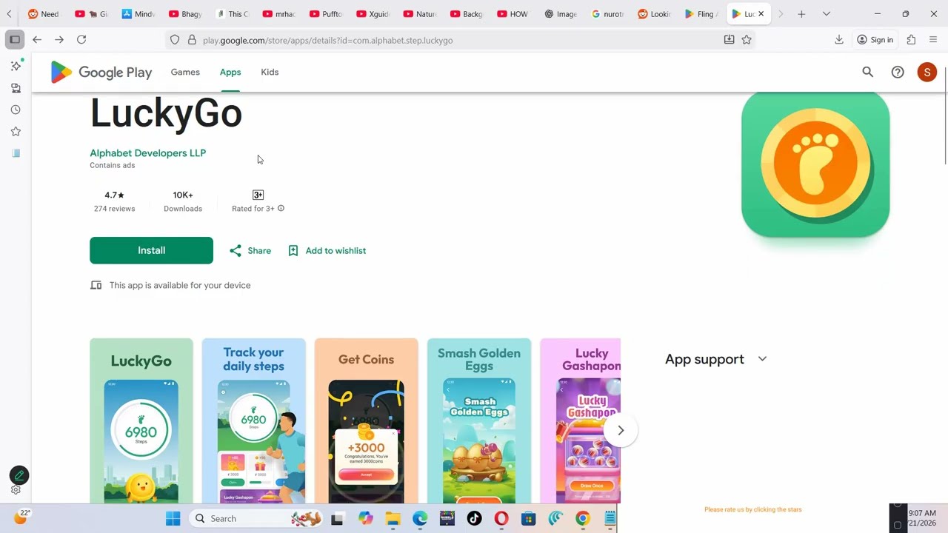Open the Smash Golden Eggs screenshot
This screenshot has height=533, width=948.
point(479,420)
